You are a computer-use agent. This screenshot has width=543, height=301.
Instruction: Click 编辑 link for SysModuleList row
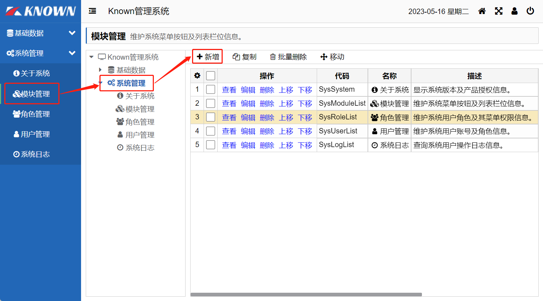[x=248, y=104]
